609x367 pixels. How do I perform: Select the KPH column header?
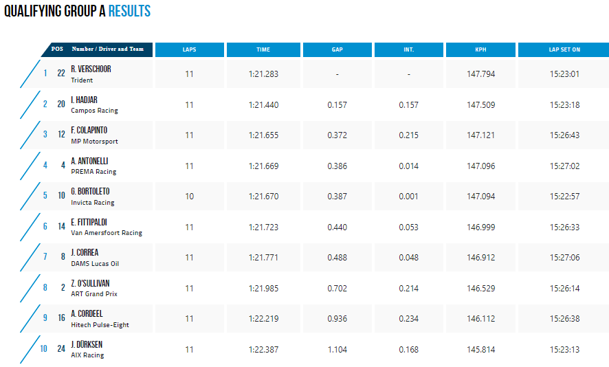481,49
